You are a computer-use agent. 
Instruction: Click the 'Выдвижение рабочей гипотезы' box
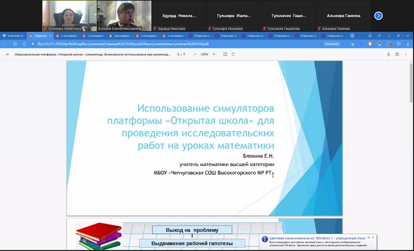coord(192,243)
